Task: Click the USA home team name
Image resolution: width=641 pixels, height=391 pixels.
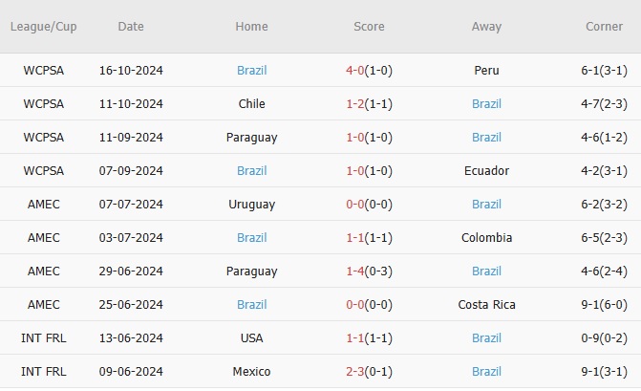Action: tap(252, 338)
